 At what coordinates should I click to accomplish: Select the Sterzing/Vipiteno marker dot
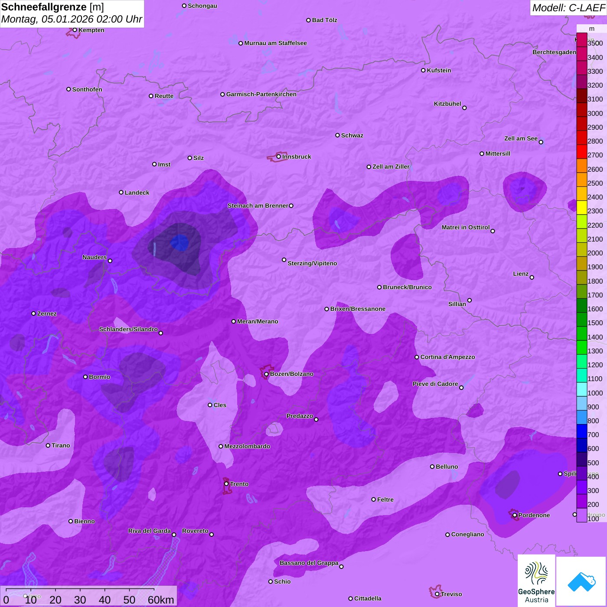tap(284, 260)
